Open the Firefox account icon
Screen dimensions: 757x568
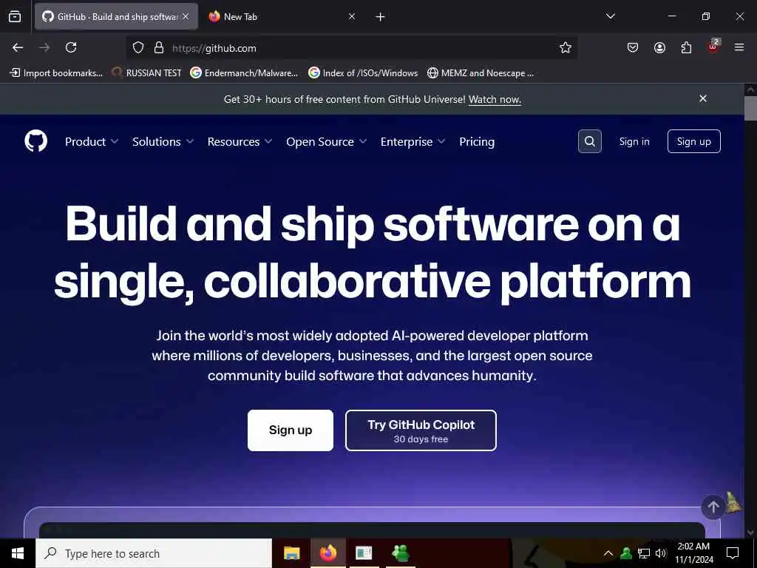coord(659,47)
